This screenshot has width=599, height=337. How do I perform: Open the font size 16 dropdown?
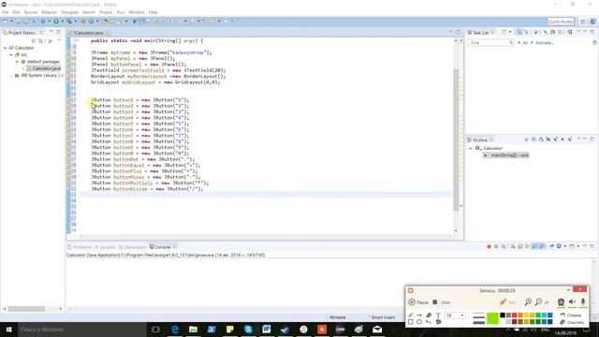pos(456,315)
